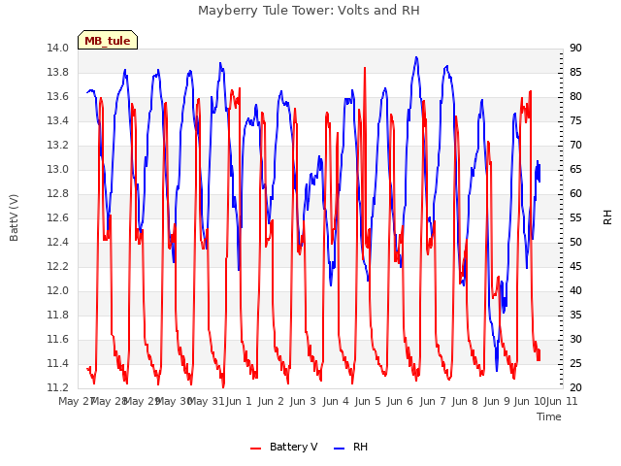Click the Jun 4 date tick label
This screenshot has height=466, width=621.
[x=336, y=402]
